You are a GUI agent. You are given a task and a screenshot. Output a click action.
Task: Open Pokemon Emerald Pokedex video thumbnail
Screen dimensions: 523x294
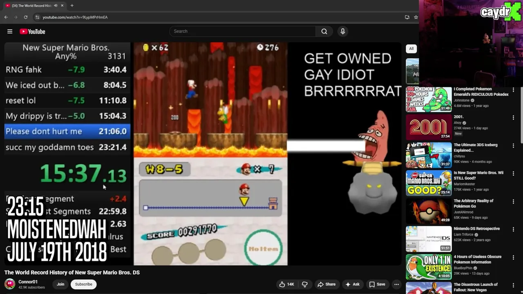(x=429, y=99)
